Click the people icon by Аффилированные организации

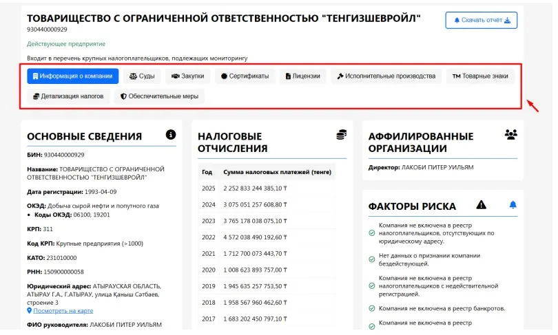pos(511,135)
